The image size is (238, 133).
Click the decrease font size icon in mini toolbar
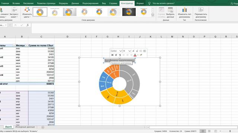137,51
